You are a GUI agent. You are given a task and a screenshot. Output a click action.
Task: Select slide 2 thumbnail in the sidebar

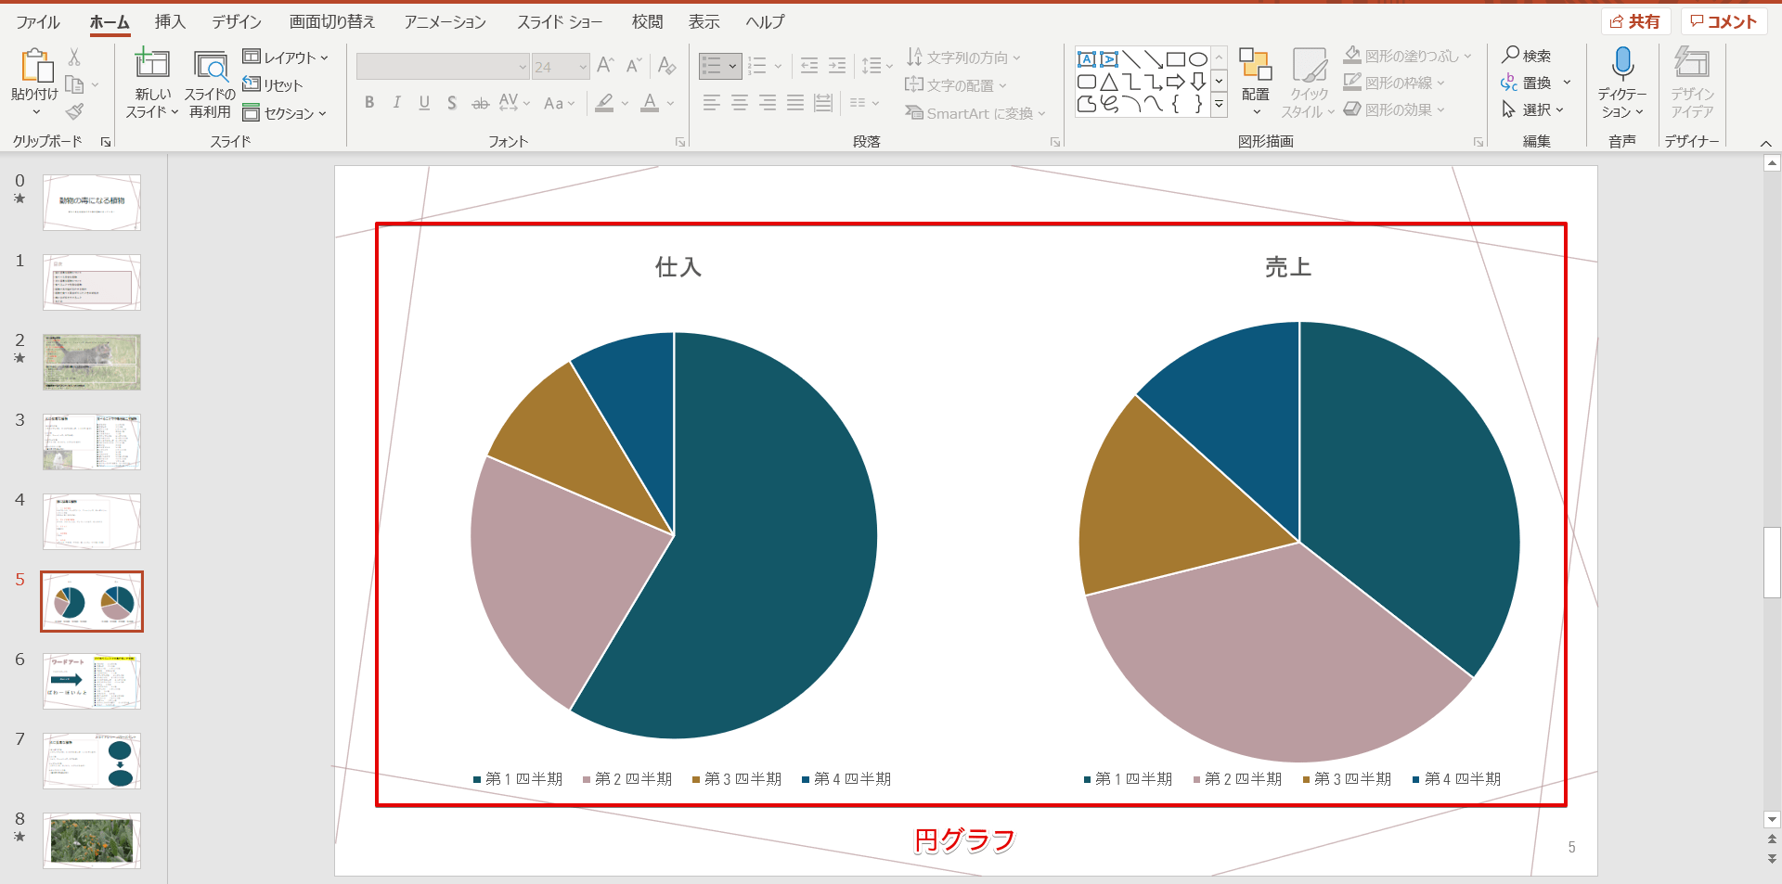[91, 362]
